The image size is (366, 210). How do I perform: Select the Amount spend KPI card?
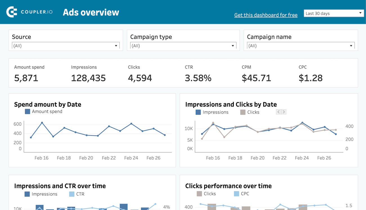click(29, 73)
